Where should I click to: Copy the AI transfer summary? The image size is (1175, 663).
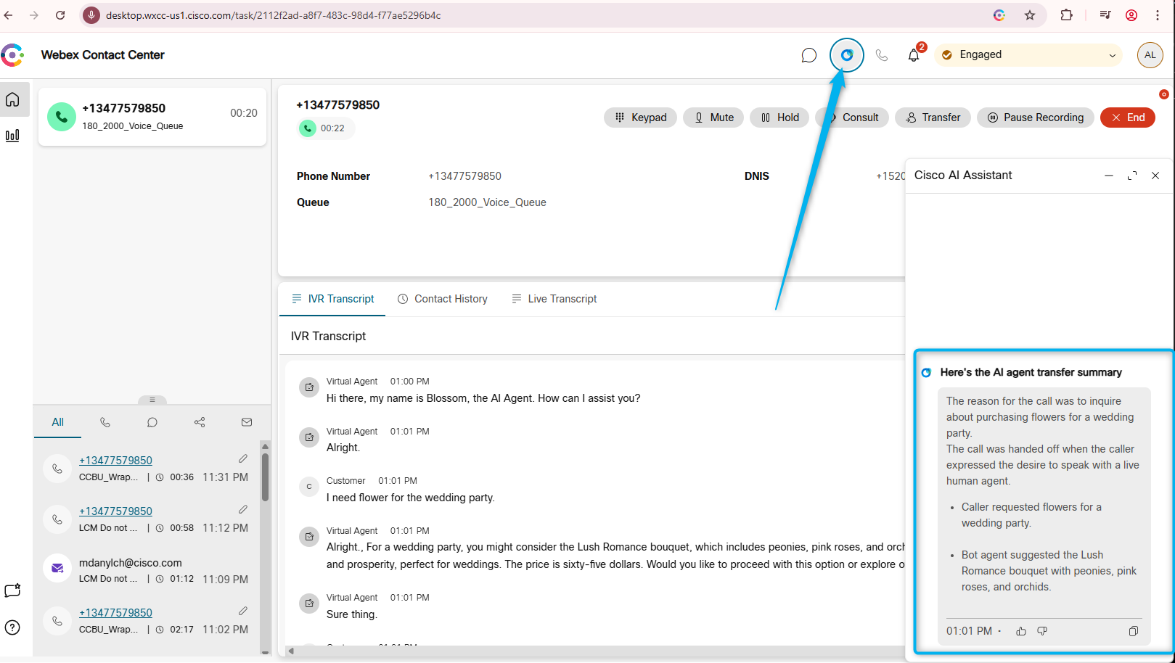tap(1133, 631)
